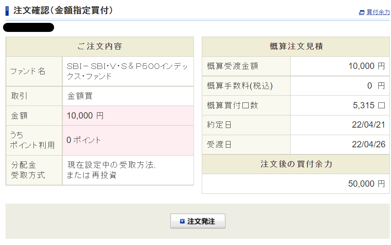Click the 注文確認(金額指定買付) page heading

[x=63, y=11]
